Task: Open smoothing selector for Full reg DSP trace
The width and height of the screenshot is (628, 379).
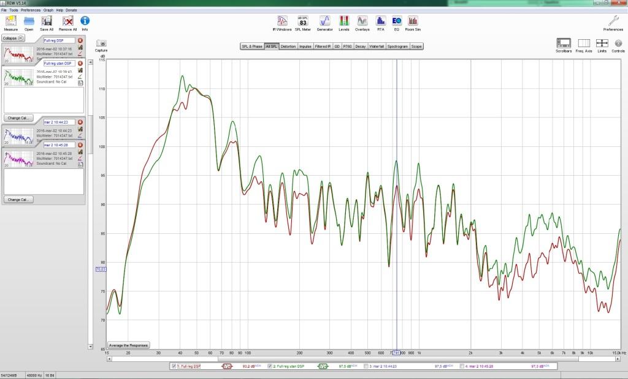Action: coord(226,366)
